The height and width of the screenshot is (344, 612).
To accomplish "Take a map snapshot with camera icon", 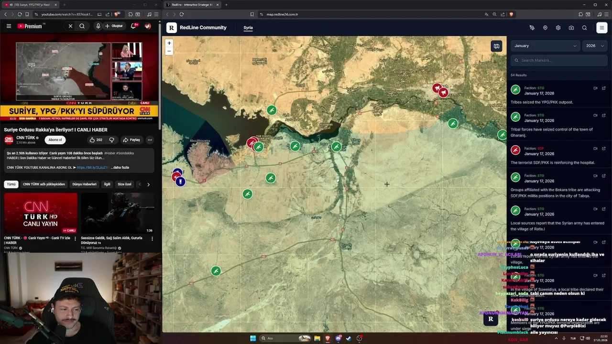I will [571, 28].
